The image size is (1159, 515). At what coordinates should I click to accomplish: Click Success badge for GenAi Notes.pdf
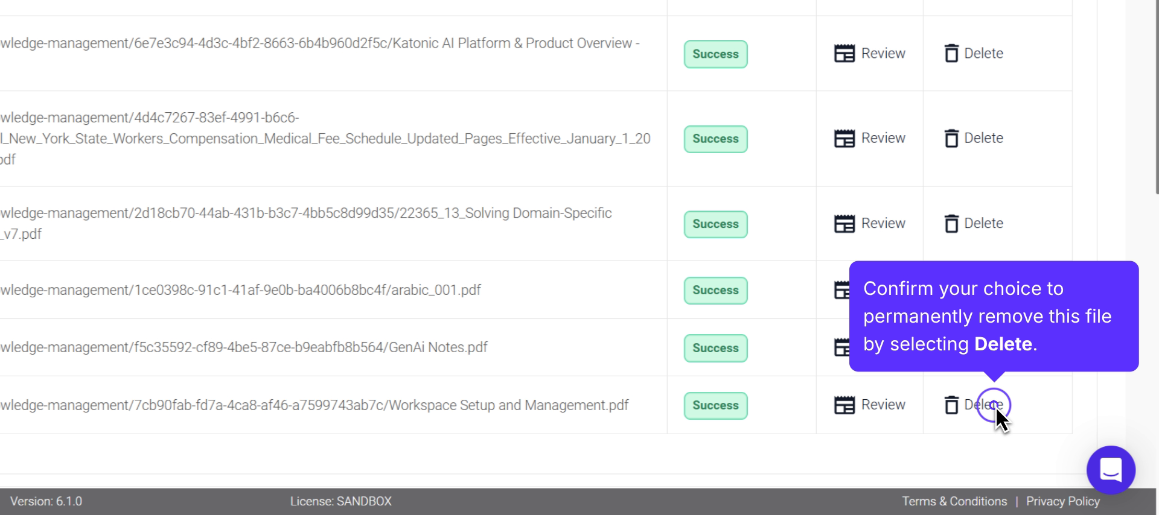715,348
